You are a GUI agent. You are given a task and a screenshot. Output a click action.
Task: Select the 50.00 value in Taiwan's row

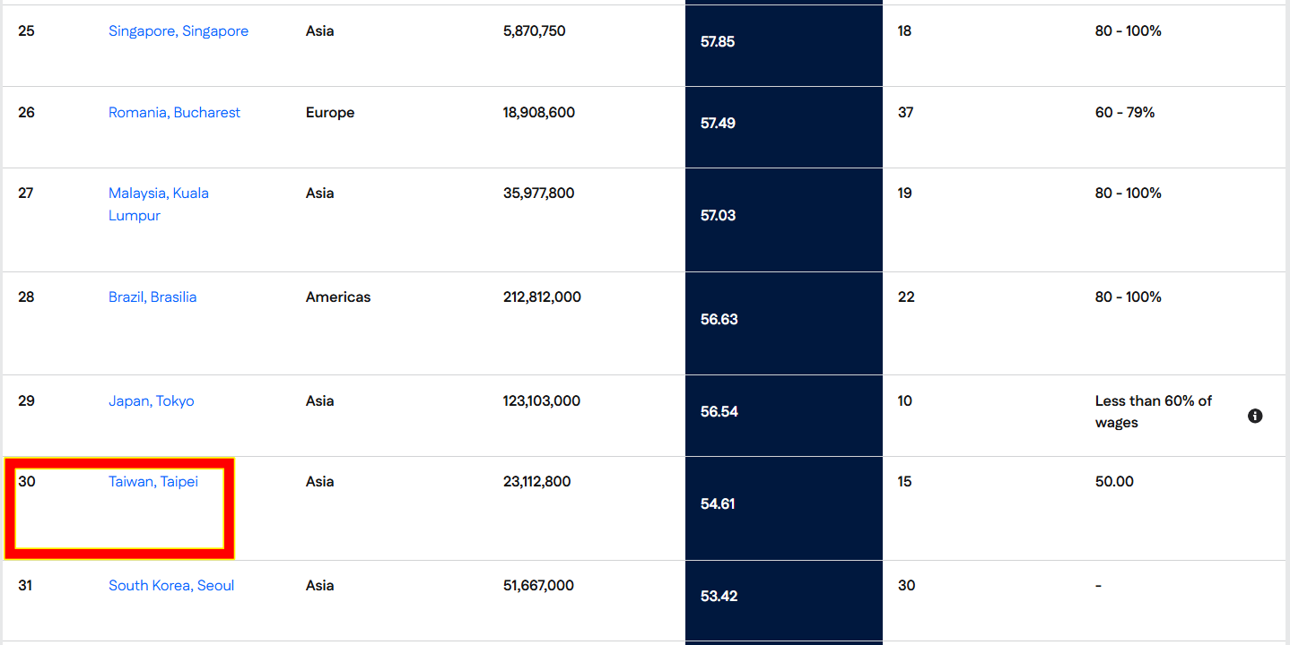click(x=1114, y=482)
